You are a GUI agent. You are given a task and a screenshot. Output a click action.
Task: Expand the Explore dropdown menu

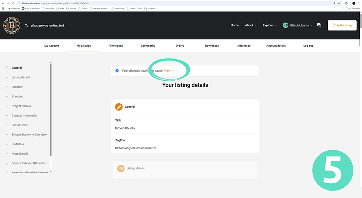click(x=269, y=25)
